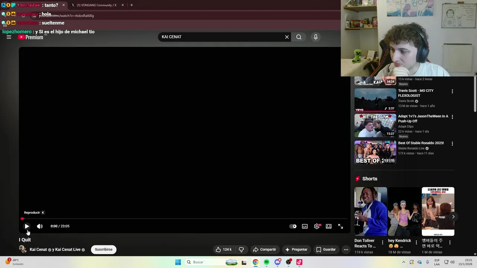Click the Compartir share button

(264, 249)
